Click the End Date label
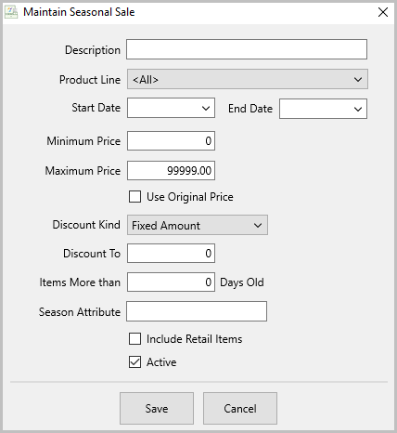397x433 pixels. point(250,109)
